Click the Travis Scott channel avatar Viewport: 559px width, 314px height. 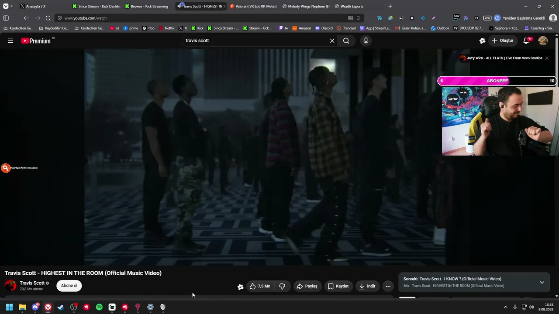click(10, 286)
